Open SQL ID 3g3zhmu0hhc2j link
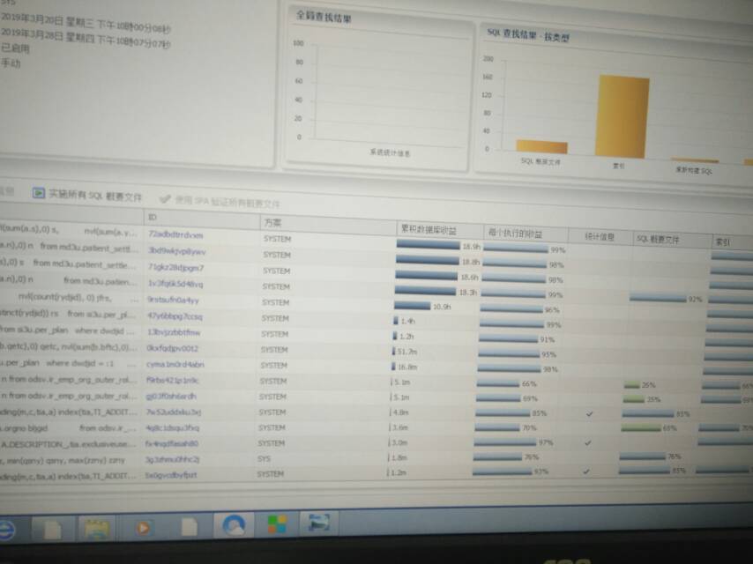753x564 pixels. pos(173,459)
